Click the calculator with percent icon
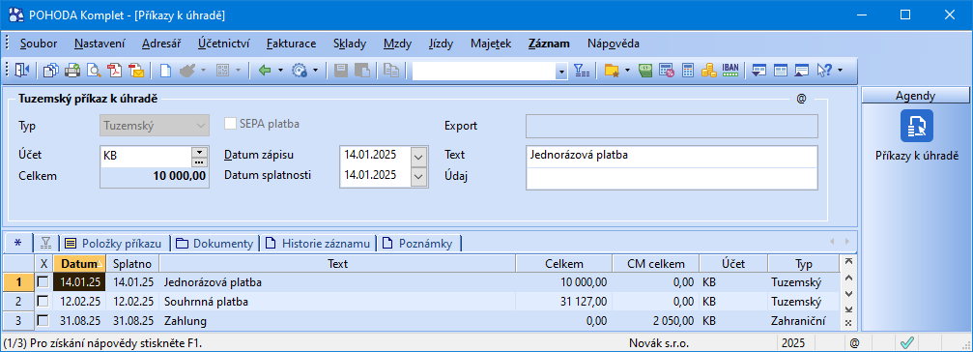Viewport: 973px width, 352px height. click(x=667, y=71)
